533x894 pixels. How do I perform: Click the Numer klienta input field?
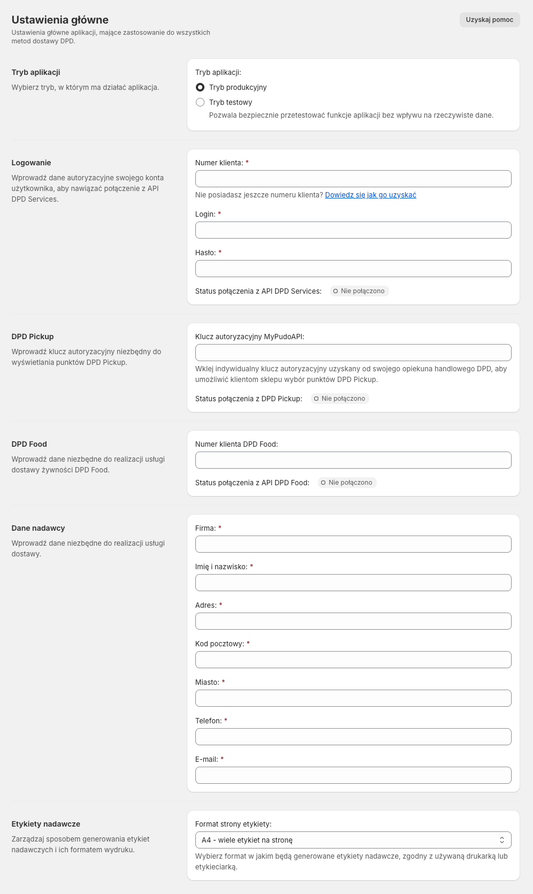click(353, 179)
